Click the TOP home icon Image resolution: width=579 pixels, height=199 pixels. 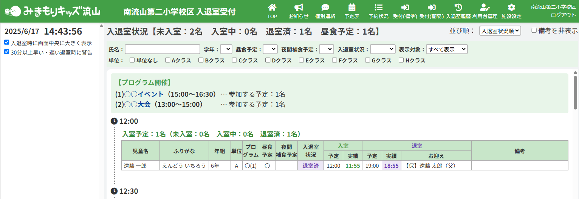click(272, 8)
